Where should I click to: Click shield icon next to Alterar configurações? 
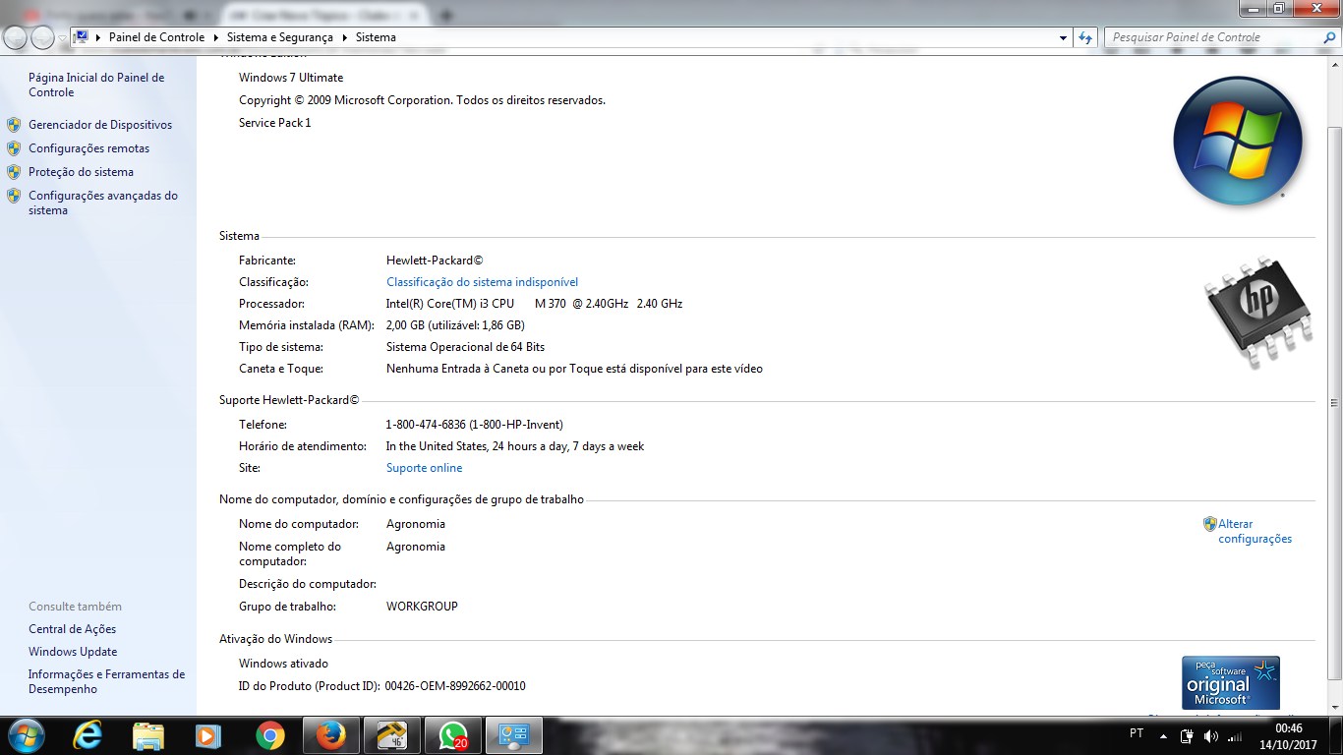pos(1210,524)
